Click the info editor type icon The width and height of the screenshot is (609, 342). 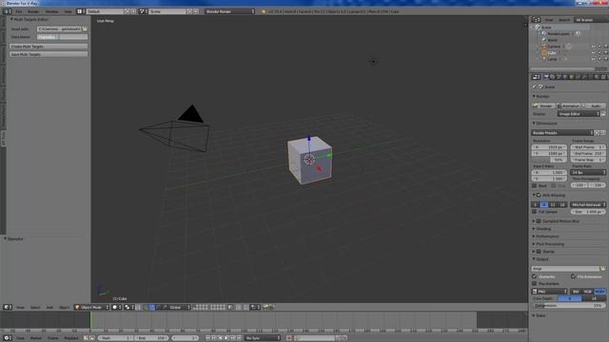click(8, 11)
